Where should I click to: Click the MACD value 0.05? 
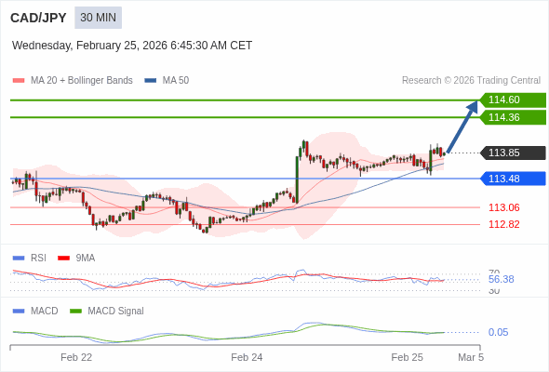[x=498, y=332]
